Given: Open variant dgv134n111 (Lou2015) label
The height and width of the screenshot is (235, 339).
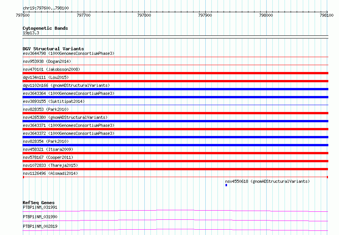Looking at the screenshot, I should click(46, 77).
